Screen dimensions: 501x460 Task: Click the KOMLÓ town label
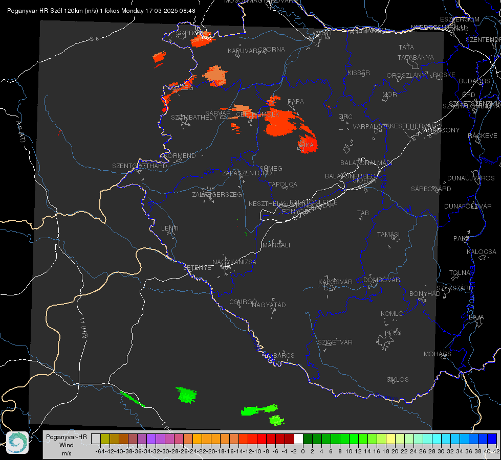[392, 314]
